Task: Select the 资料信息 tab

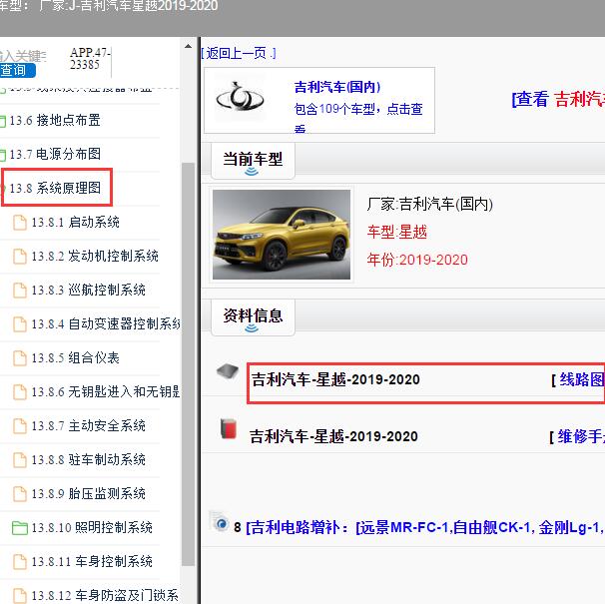Action: pyautogui.click(x=254, y=317)
